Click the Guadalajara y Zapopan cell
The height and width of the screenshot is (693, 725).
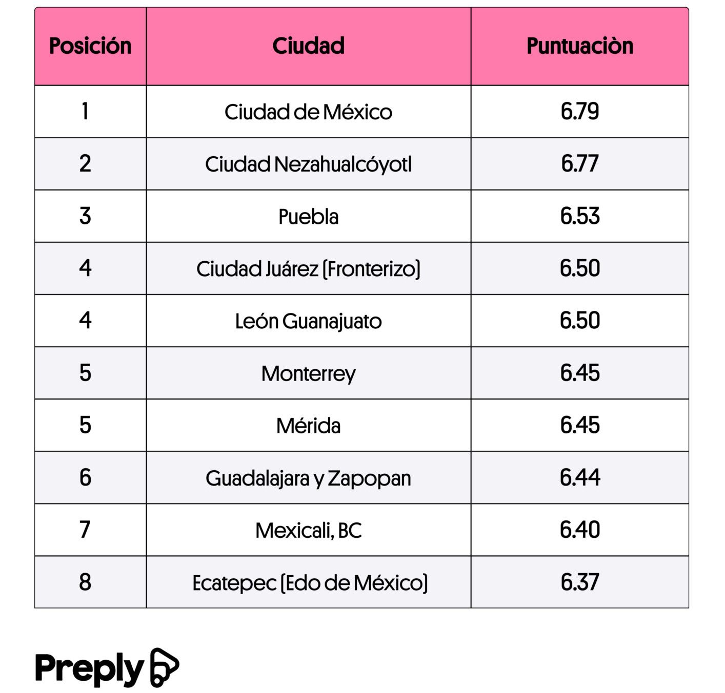[309, 477]
